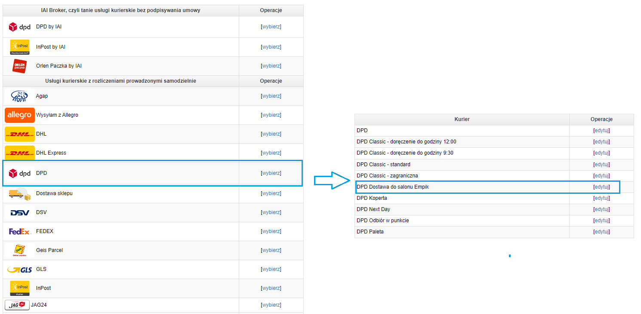This screenshot has height=314, width=641.
Task: Click the DHL Express logo icon
Action: coord(19,153)
